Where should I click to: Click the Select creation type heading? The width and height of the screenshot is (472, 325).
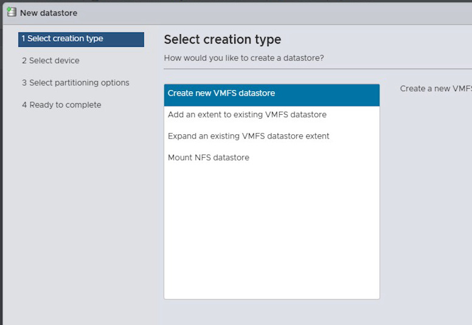[x=223, y=39]
